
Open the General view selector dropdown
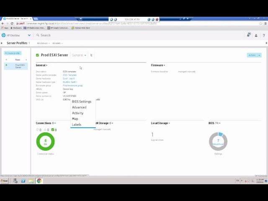tap(79, 55)
